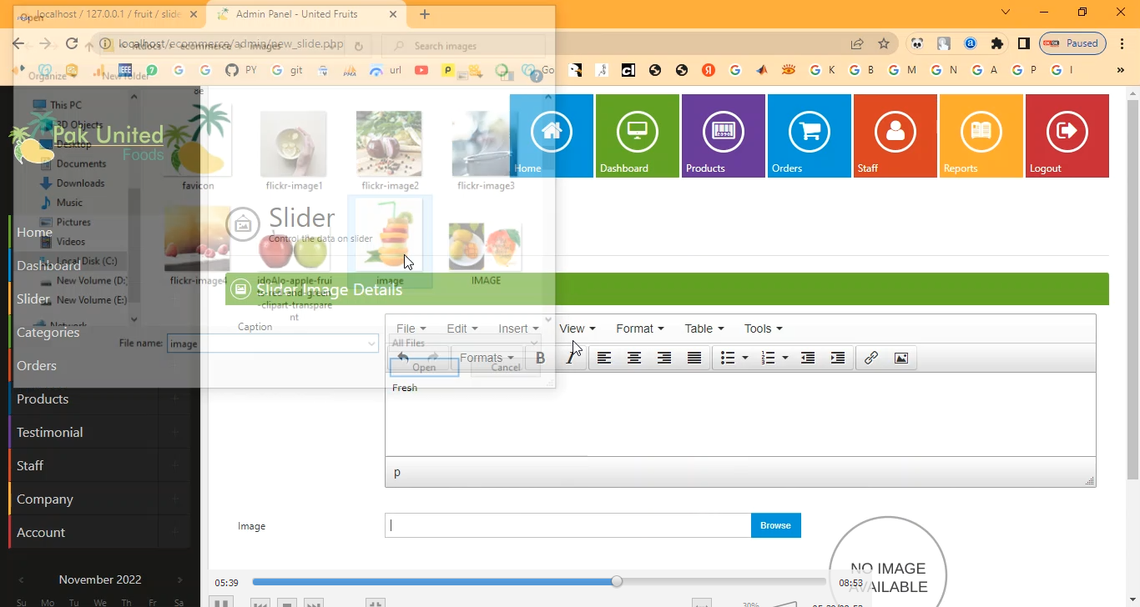The image size is (1140, 607).
Task: Toggle bold formatting in editor
Action: [540, 358]
